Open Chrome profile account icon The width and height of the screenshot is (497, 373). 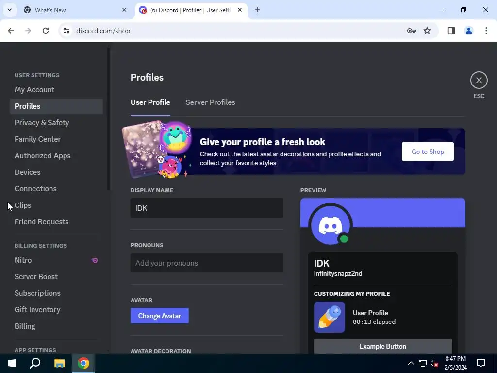pyautogui.click(x=469, y=31)
